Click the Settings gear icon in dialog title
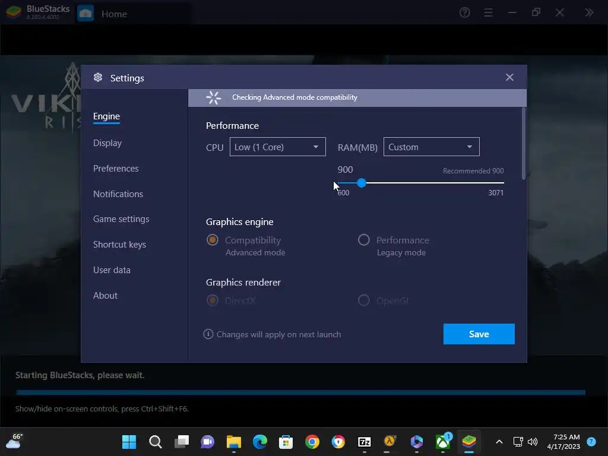 (98, 78)
